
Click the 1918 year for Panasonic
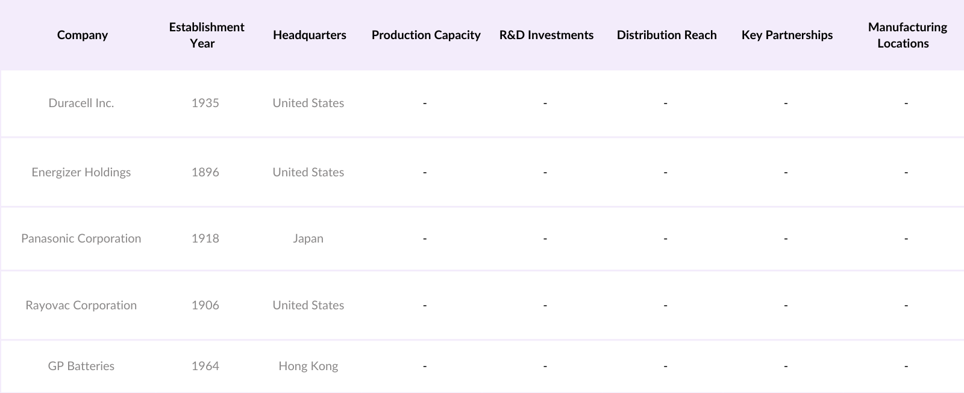[x=205, y=238]
